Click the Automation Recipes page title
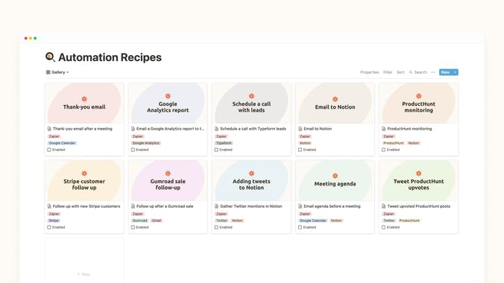Viewport: 504px width, 283px height. tap(110, 57)
